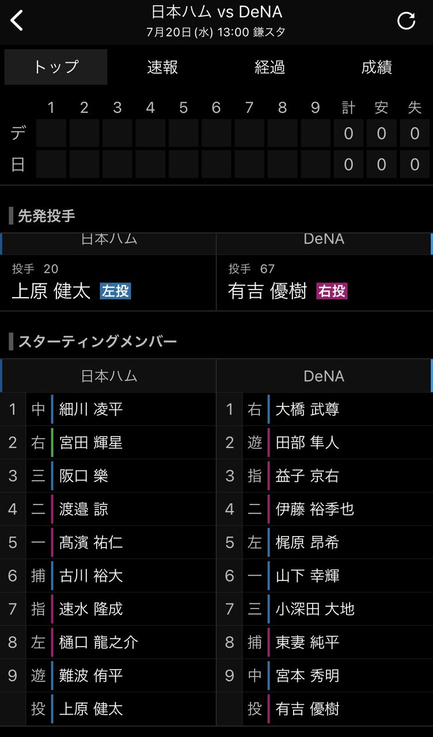Click the 右投 badge
The height and width of the screenshot is (737, 433).
point(332,291)
